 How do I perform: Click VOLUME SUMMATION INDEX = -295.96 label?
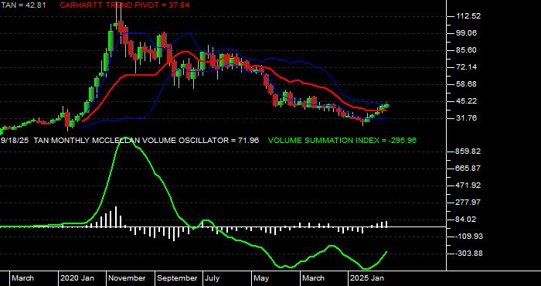[342, 141]
